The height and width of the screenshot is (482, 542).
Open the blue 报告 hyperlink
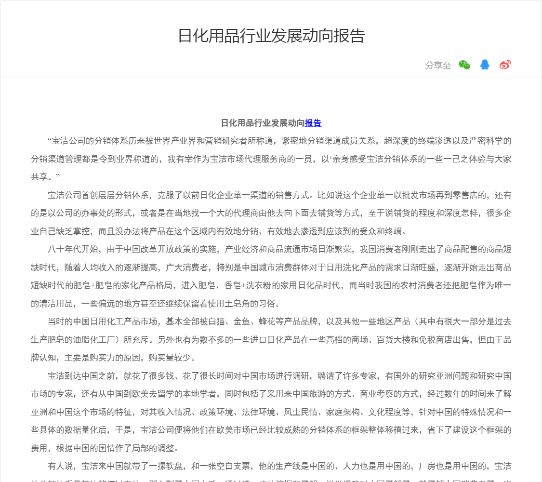(313, 123)
